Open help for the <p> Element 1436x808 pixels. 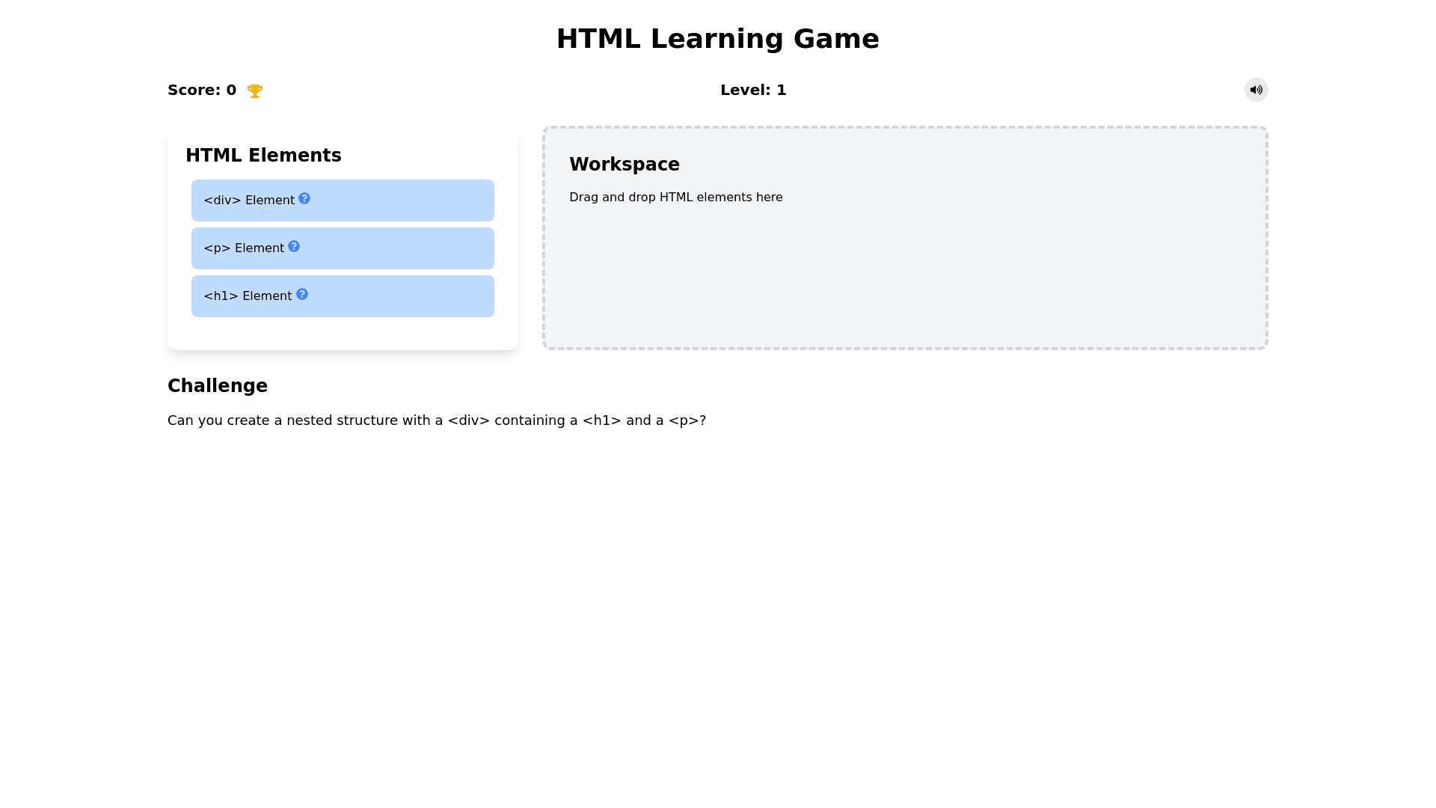[x=294, y=246]
